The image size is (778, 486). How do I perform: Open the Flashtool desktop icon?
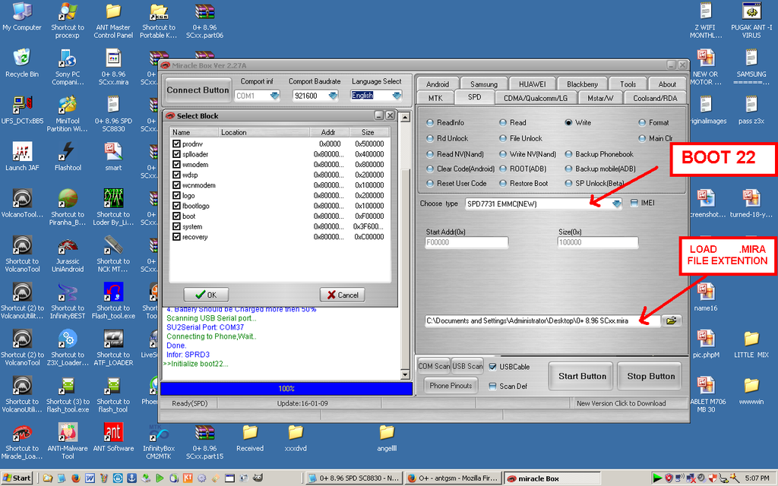coord(68,157)
